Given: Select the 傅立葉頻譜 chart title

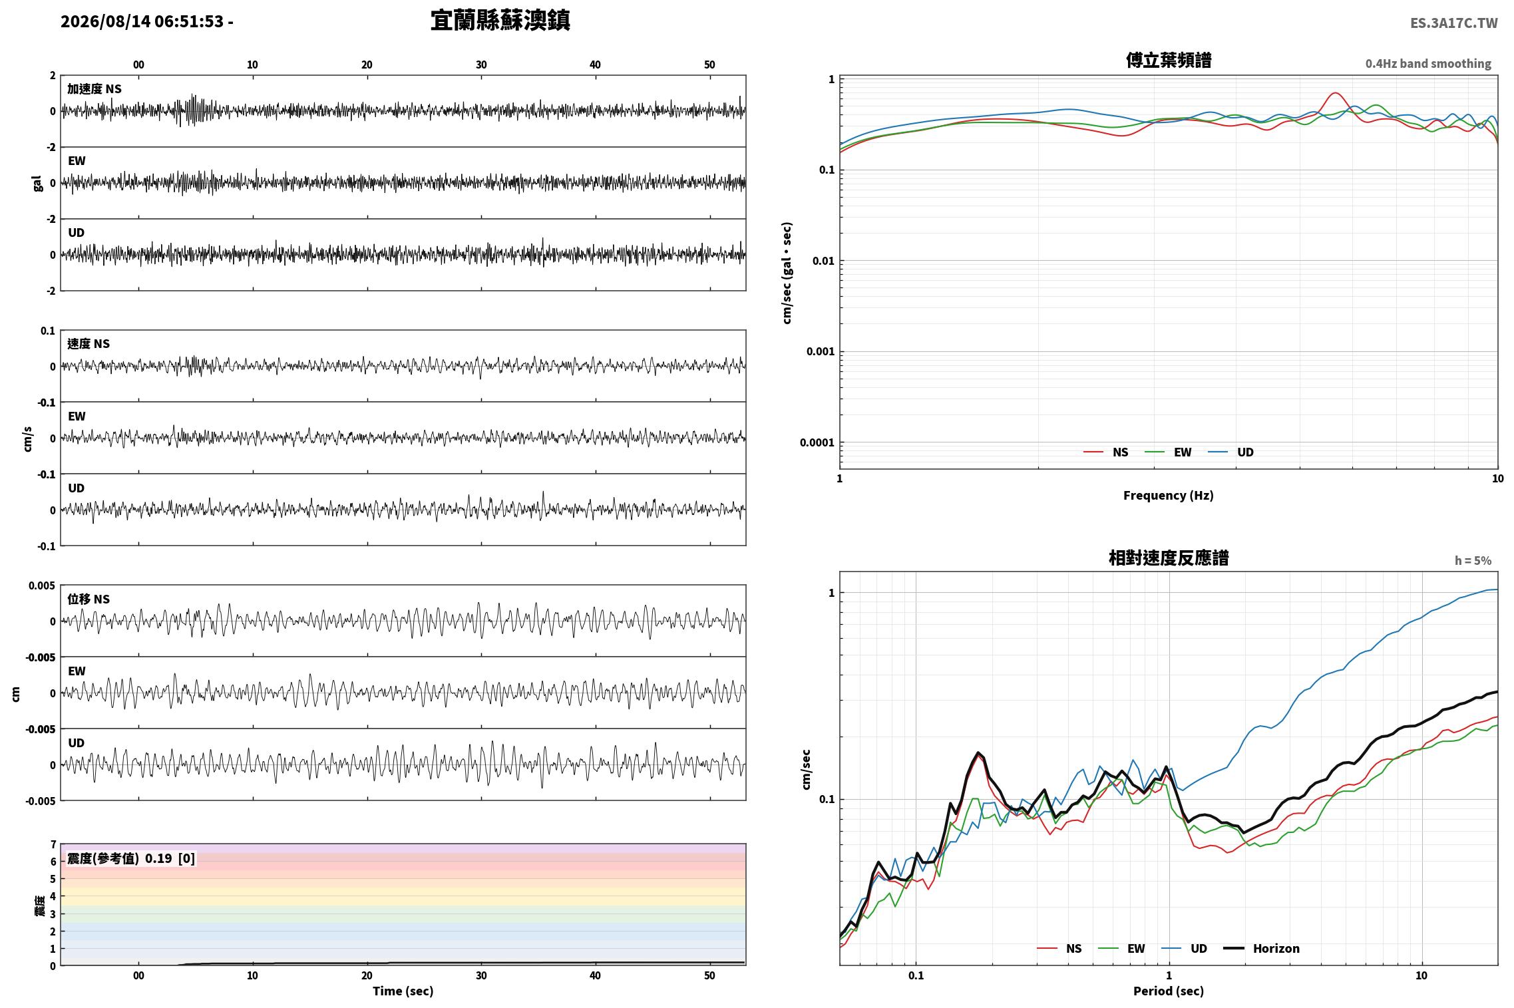Looking at the screenshot, I should coord(1168,60).
